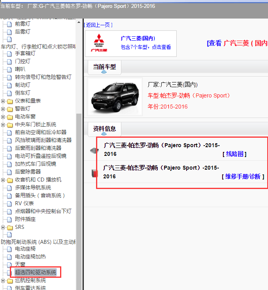Click 广汽三菱-帕杰罗-劲畅 entry title above 维修手册/诊断
The image size is (268, 290).
tap(161, 172)
